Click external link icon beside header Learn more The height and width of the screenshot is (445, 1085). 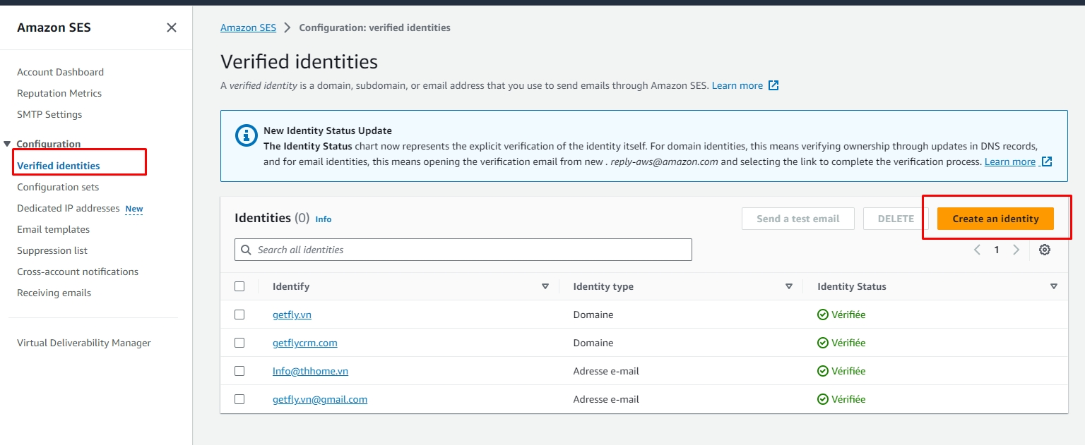point(773,85)
